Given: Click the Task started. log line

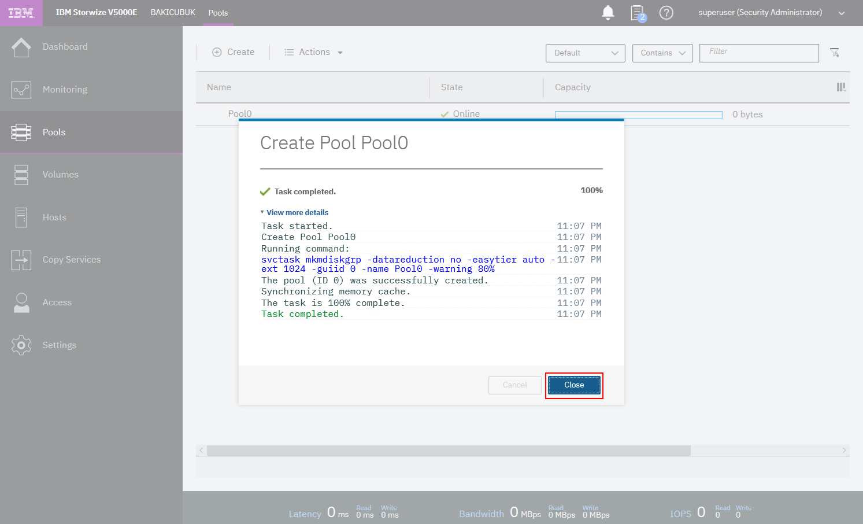Looking at the screenshot, I should point(297,226).
